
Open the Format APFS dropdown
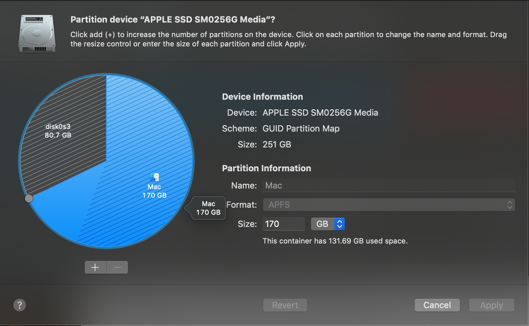click(x=389, y=205)
